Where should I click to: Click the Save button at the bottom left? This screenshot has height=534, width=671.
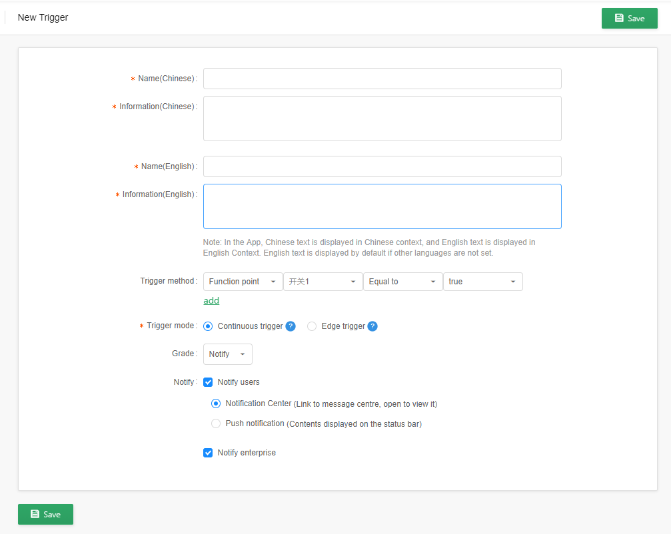click(45, 514)
